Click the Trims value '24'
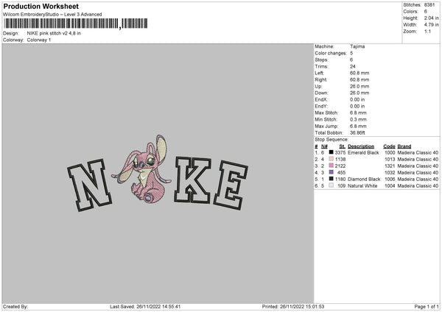Screen dimensions: 442x312 coord(353,66)
